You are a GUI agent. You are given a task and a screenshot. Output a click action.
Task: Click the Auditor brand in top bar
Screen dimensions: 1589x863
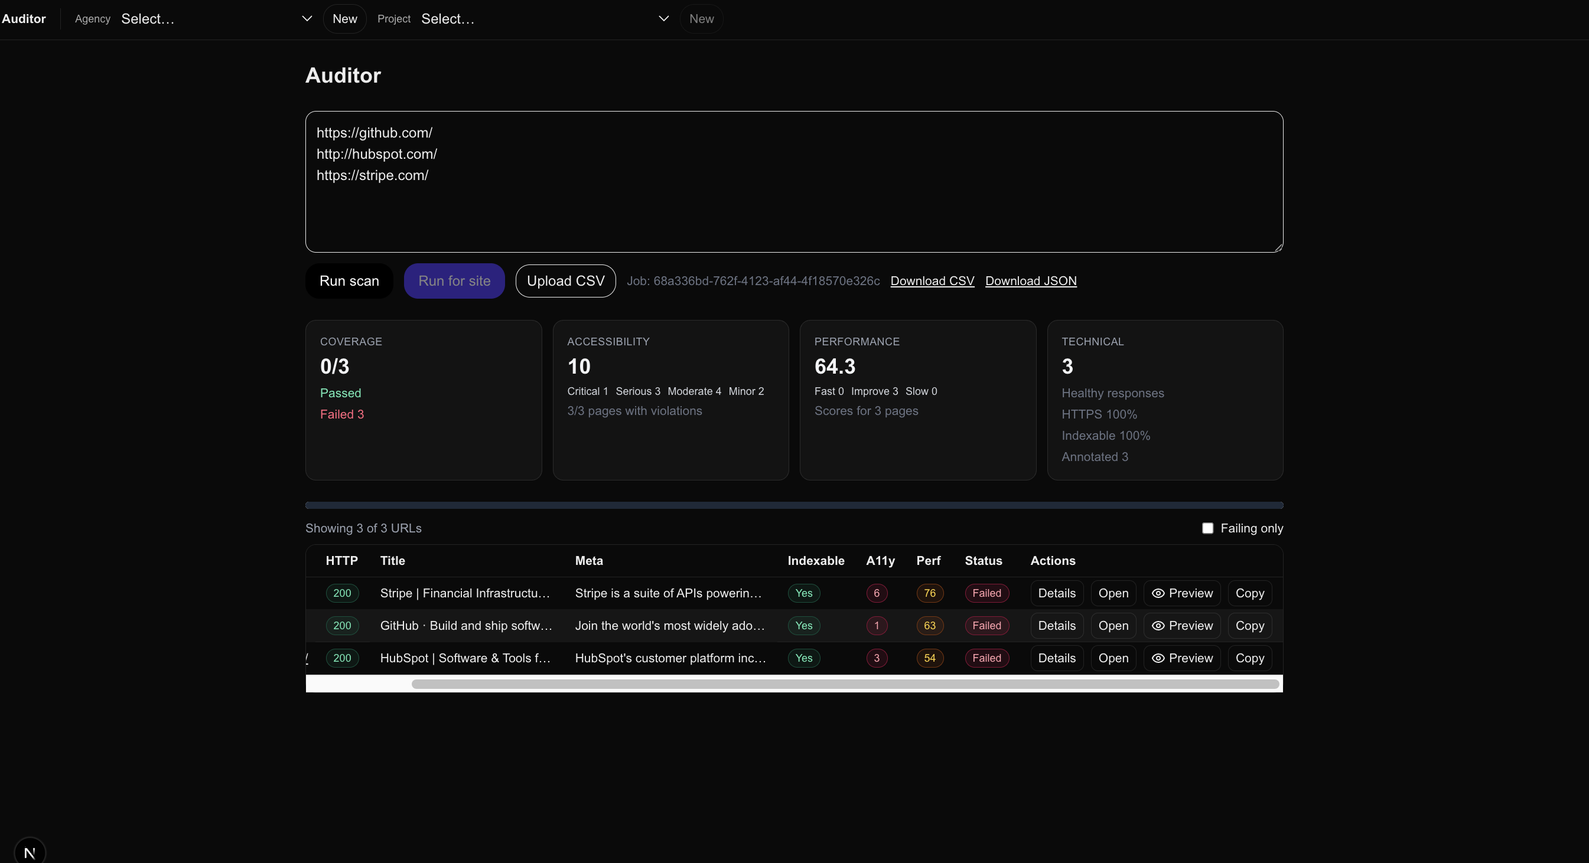coord(24,19)
